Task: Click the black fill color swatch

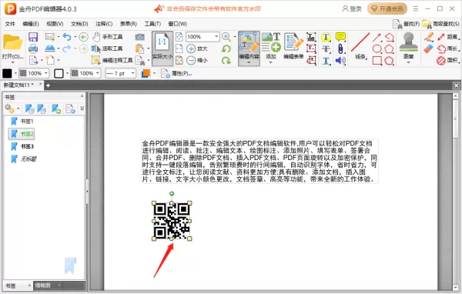Action: [7, 73]
